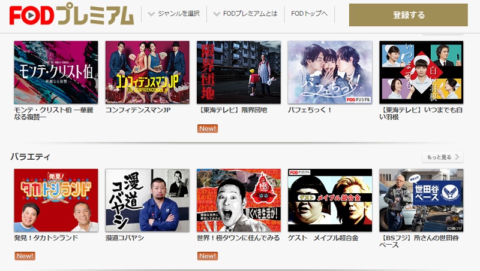Screen dimensions: 480x271
Task: Open the 限界団地 poster thumbnail
Action: tap(238, 72)
